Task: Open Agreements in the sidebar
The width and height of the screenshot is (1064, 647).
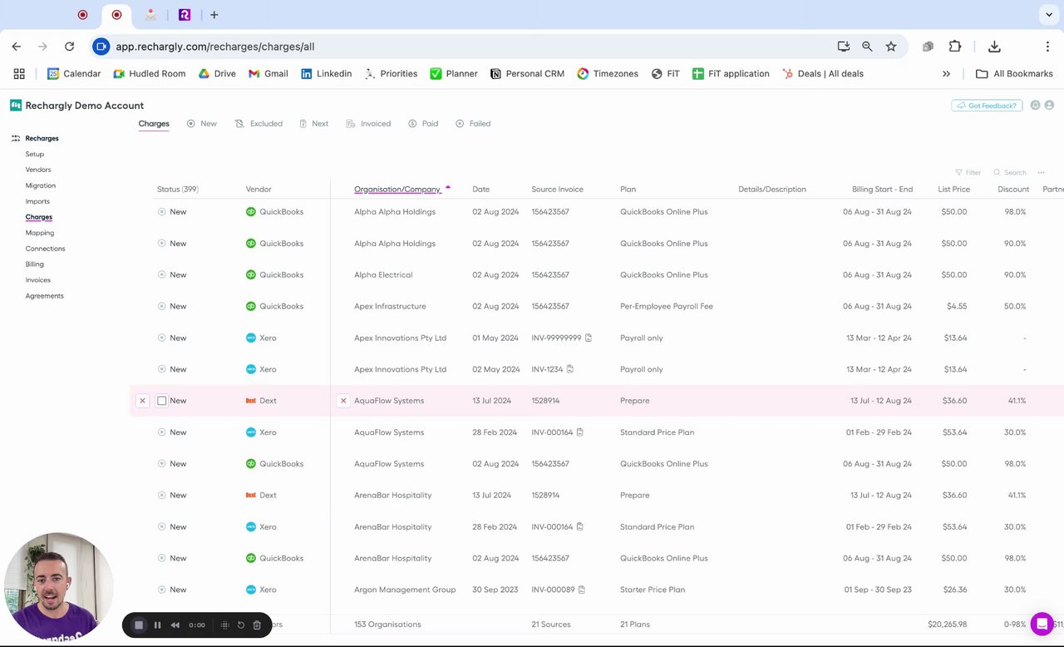Action: coord(45,296)
